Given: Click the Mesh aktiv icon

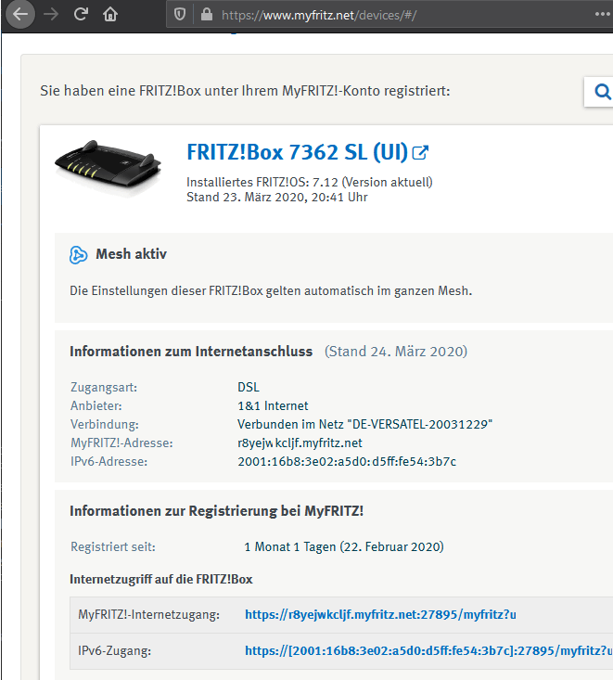Looking at the screenshot, I should click(79, 254).
